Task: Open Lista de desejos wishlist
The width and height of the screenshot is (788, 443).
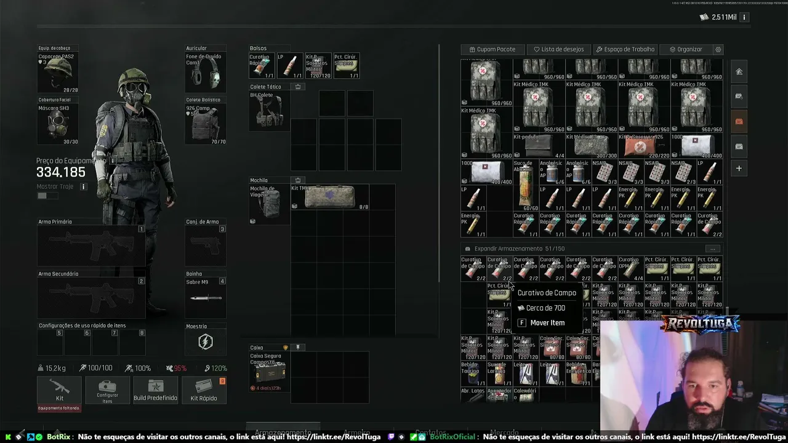Action: [x=558, y=49]
